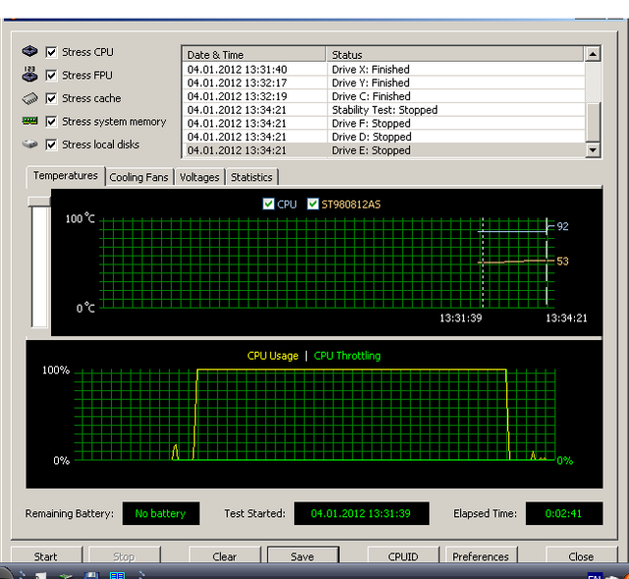The height and width of the screenshot is (579, 629).
Task: Click the log list scroll down arrow
Action: point(592,150)
